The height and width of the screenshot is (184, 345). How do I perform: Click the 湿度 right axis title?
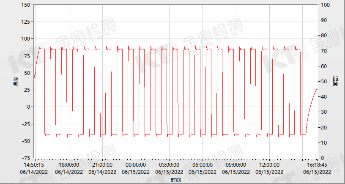[x=335, y=81]
